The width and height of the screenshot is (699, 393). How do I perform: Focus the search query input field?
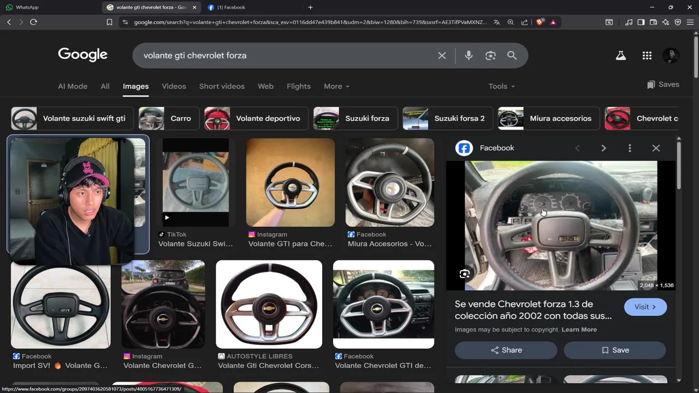pyautogui.click(x=287, y=55)
